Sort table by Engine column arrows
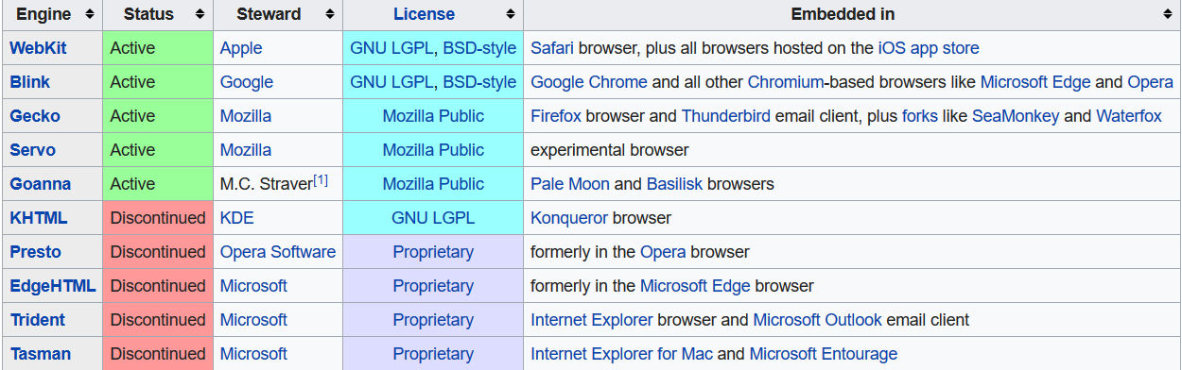The height and width of the screenshot is (370, 1182). (x=89, y=14)
